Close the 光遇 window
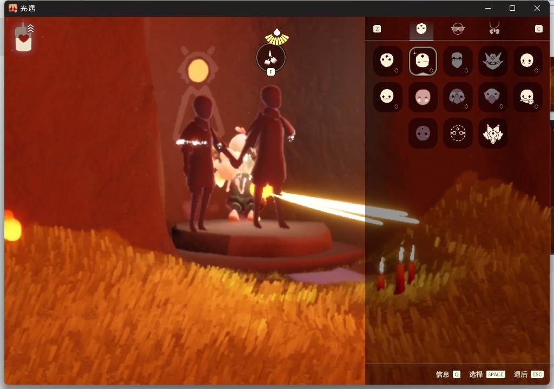 pyautogui.click(x=537, y=8)
